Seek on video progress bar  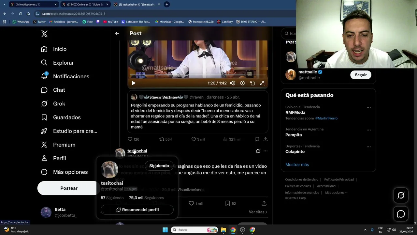(x=198, y=75)
